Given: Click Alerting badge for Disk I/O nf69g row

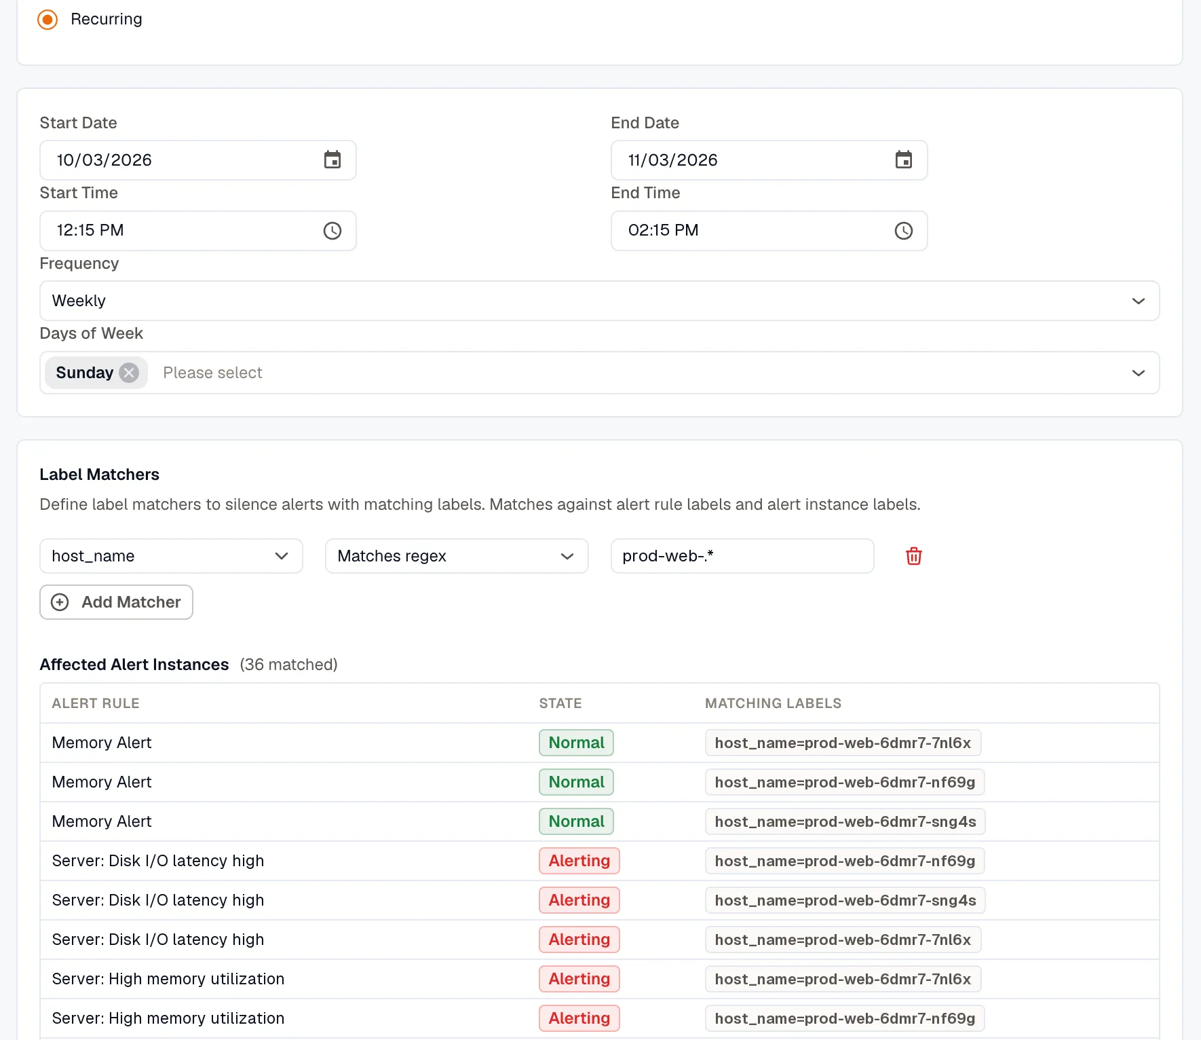Looking at the screenshot, I should click(x=579, y=861).
